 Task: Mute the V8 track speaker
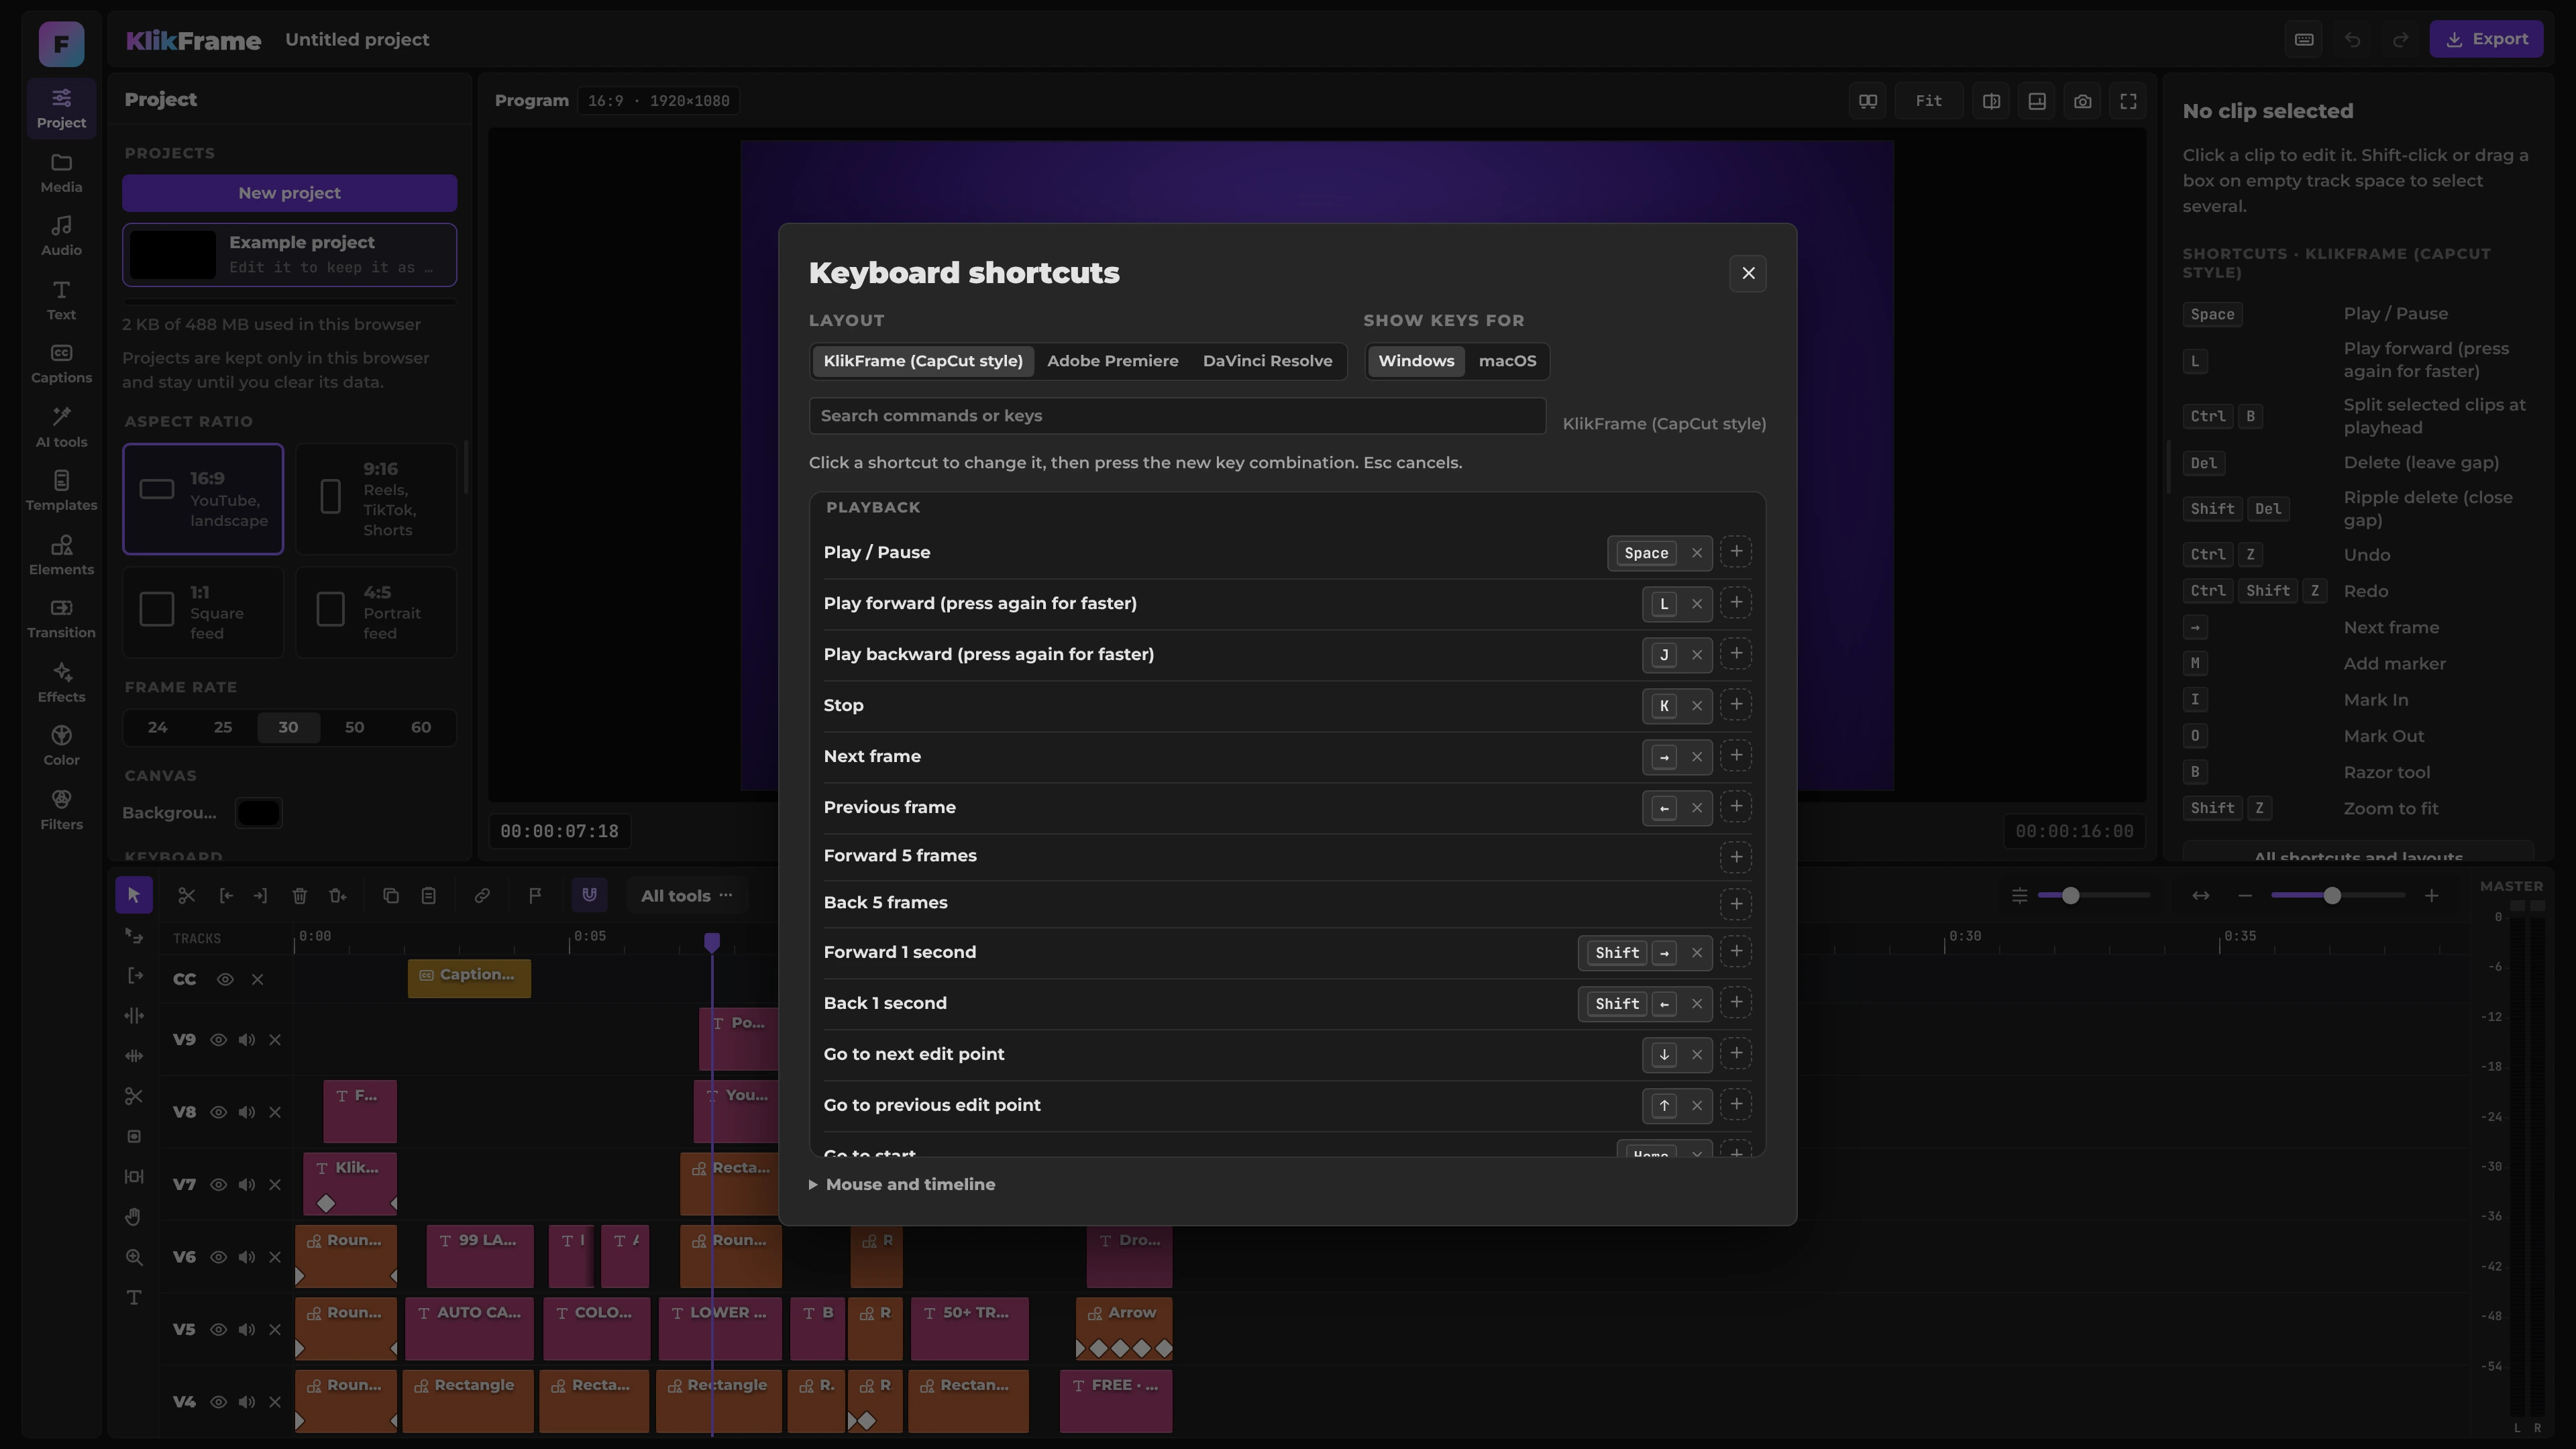tap(246, 1112)
